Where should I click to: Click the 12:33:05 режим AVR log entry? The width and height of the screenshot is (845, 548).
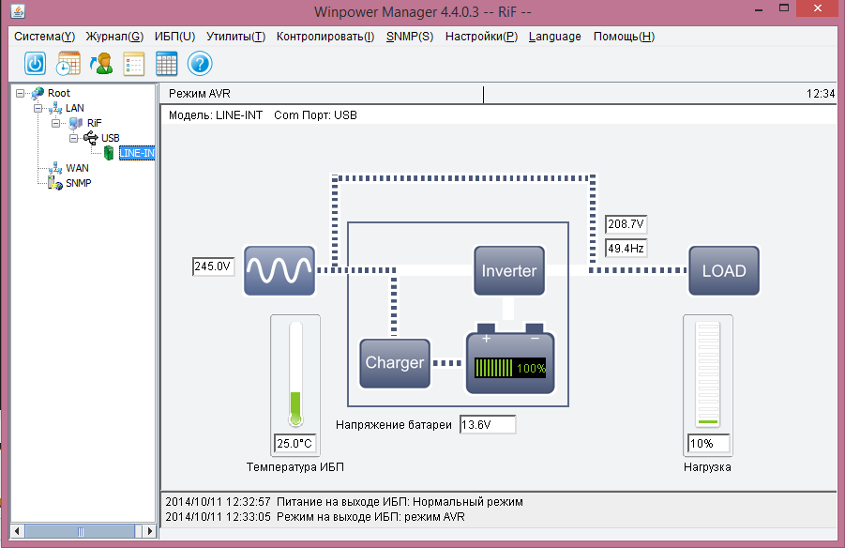pos(315,517)
